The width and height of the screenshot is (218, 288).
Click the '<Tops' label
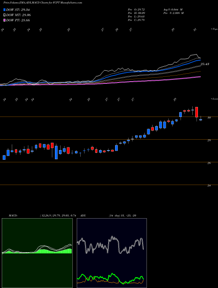tap(214, 29)
